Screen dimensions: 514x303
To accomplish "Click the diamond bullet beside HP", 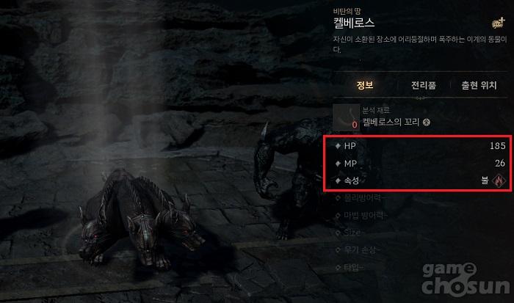I will [338, 146].
